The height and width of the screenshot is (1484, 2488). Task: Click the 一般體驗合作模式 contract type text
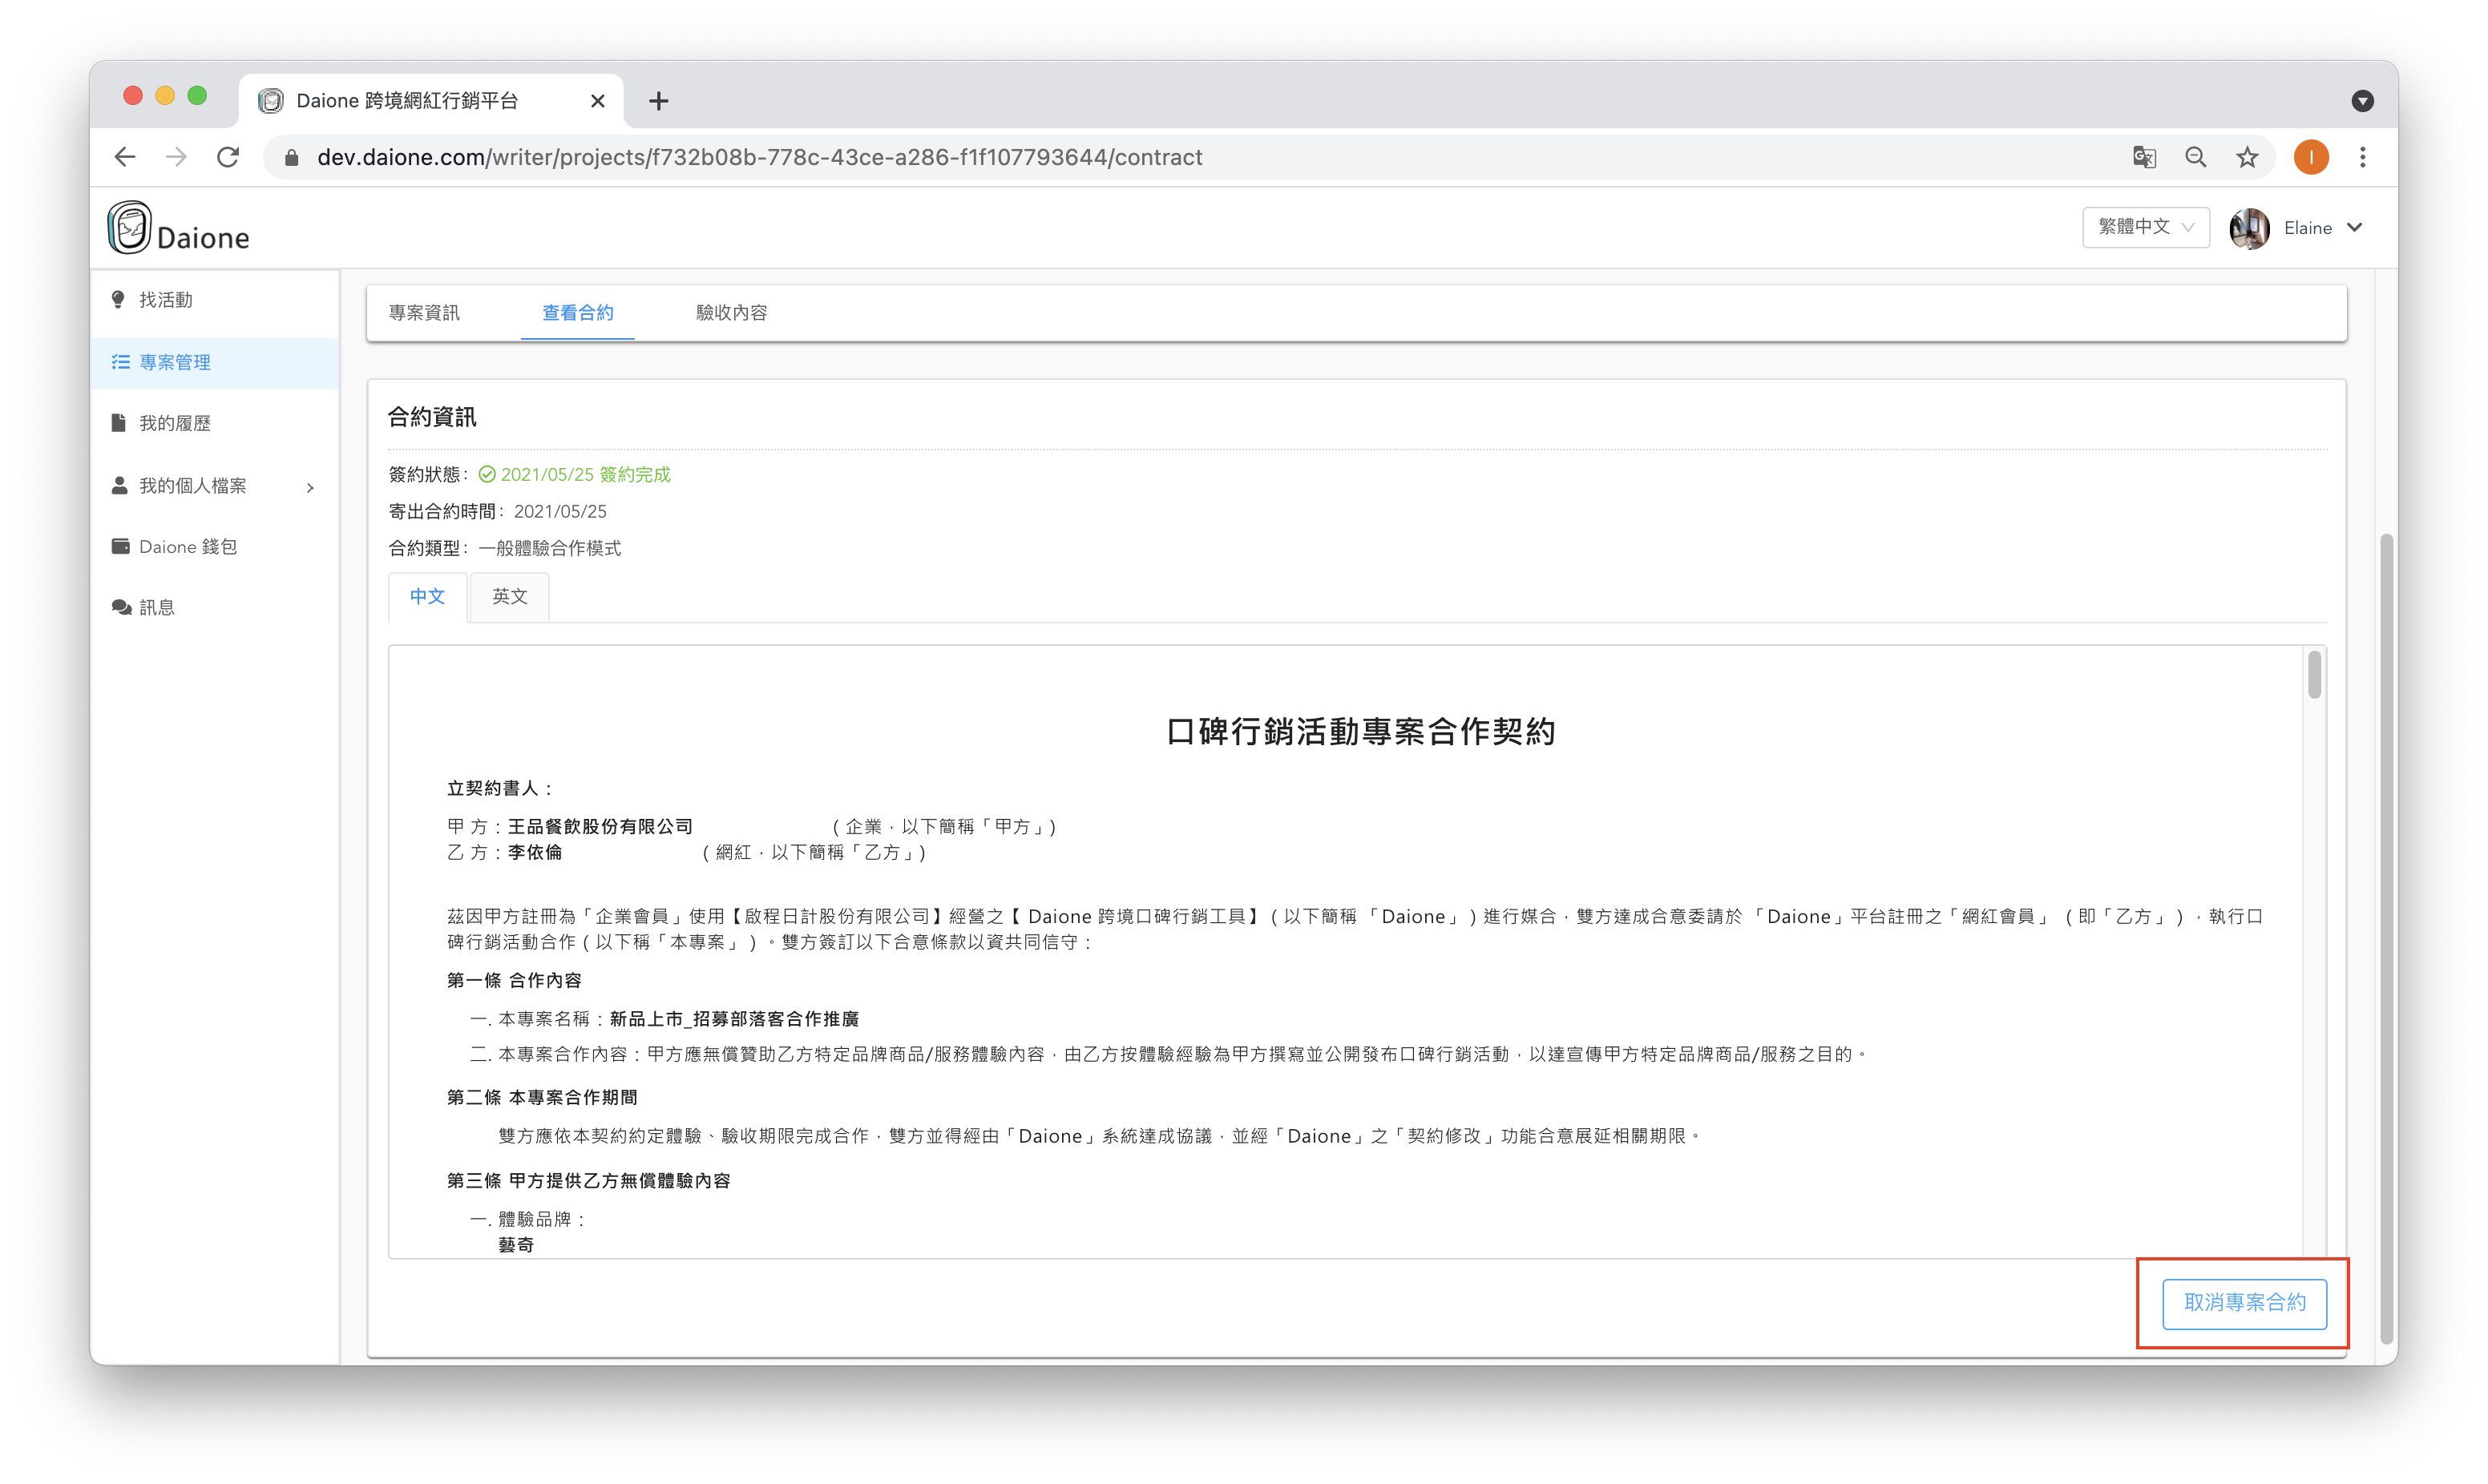[x=550, y=548]
